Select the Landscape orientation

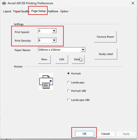tap(76, 82)
